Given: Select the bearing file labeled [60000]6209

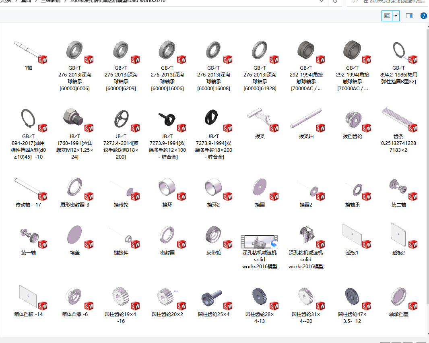Looking at the screenshot, I should coord(121,65).
